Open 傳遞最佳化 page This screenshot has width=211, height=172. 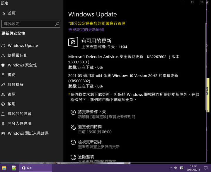pos(18,55)
